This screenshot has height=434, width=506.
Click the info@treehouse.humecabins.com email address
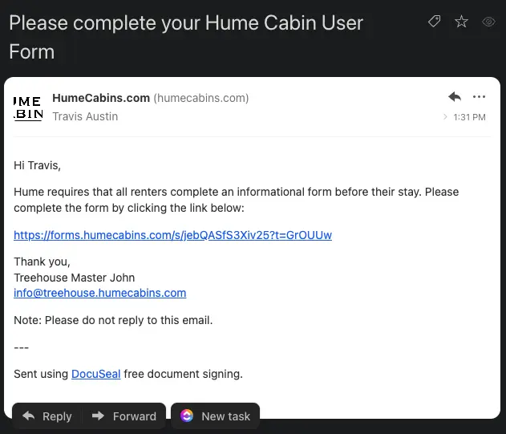pyautogui.click(x=100, y=293)
